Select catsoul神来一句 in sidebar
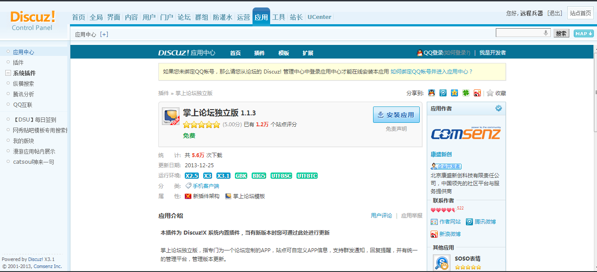 pyautogui.click(x=33, y=162)
